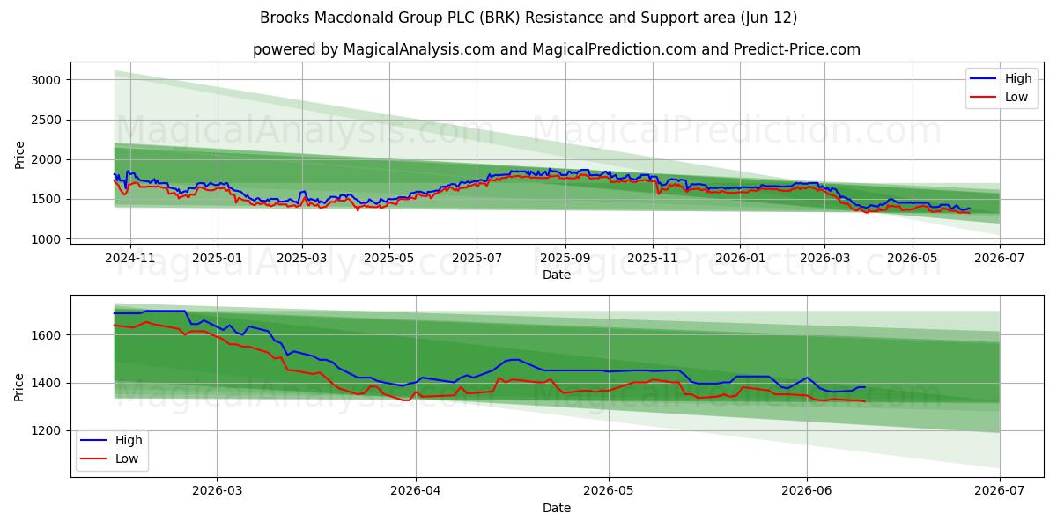Click the 2025-05 date tick label

(x=389, y=259)
